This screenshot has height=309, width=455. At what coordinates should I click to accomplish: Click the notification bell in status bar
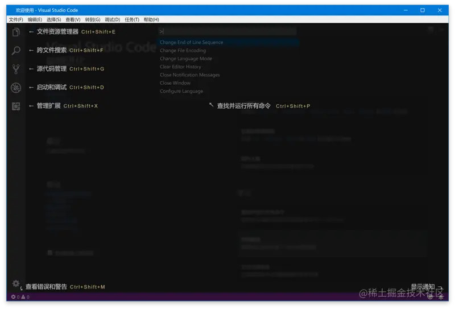point(441,297)
